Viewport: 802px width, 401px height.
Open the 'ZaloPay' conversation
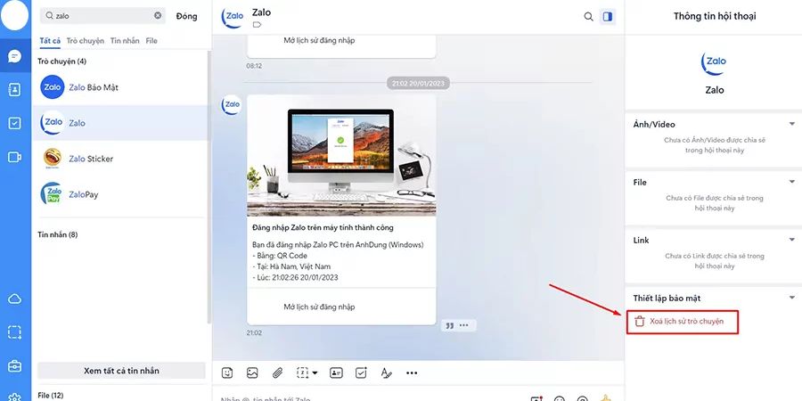120,194
